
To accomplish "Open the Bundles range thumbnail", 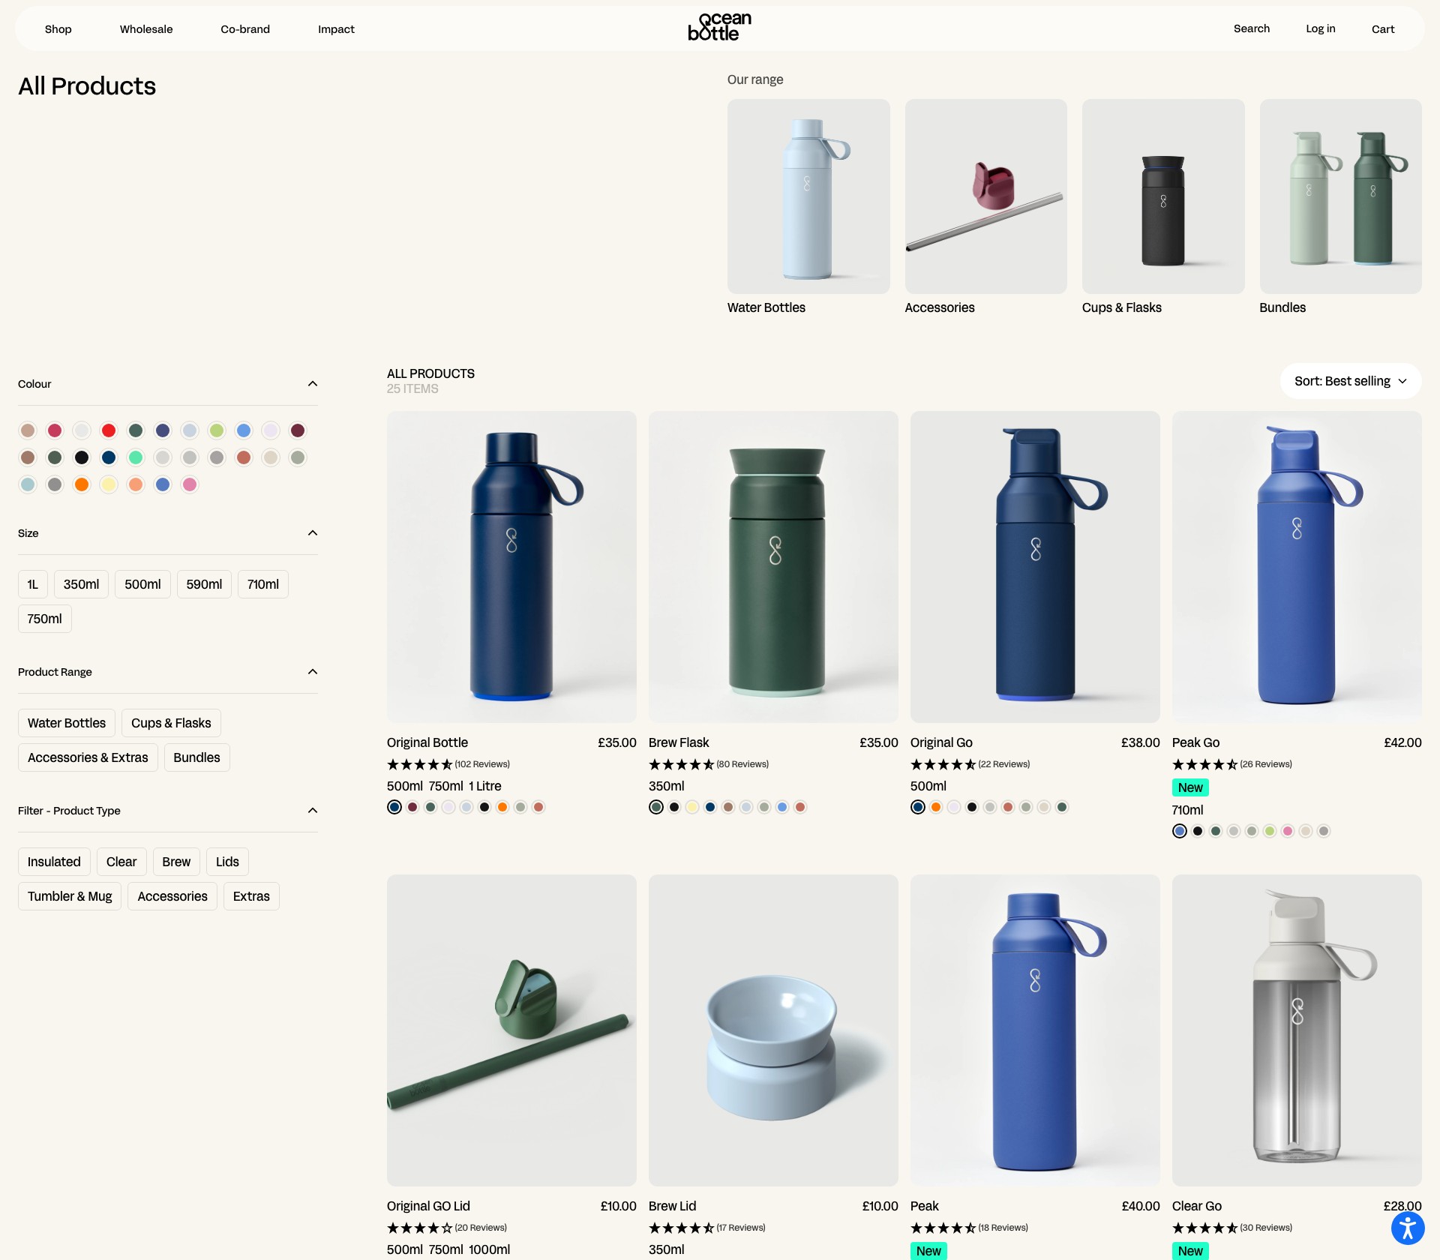I will pos(1341,196).
